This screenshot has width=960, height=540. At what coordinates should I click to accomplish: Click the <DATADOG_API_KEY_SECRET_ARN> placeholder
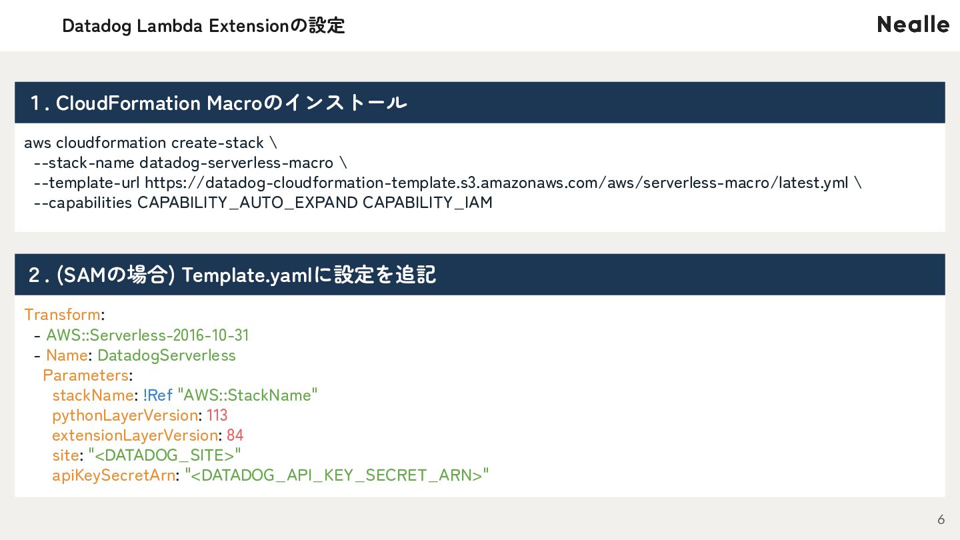pos(337,475)
